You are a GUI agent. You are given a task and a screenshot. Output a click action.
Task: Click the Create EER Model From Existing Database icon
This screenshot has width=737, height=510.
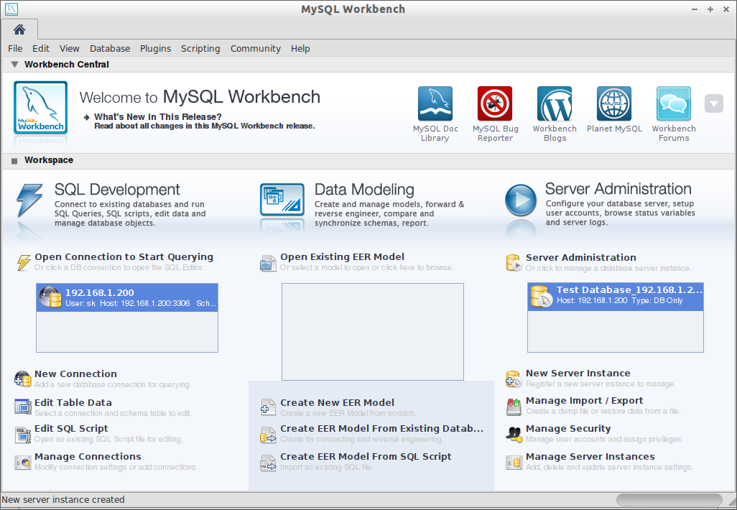click(x=269, y=435)
